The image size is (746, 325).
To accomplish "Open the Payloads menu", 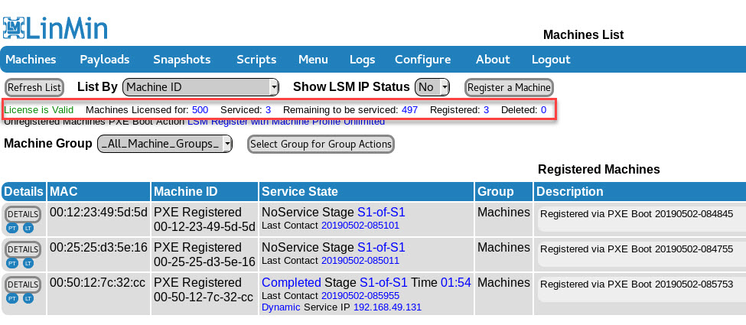I will [x=104, y=60].
